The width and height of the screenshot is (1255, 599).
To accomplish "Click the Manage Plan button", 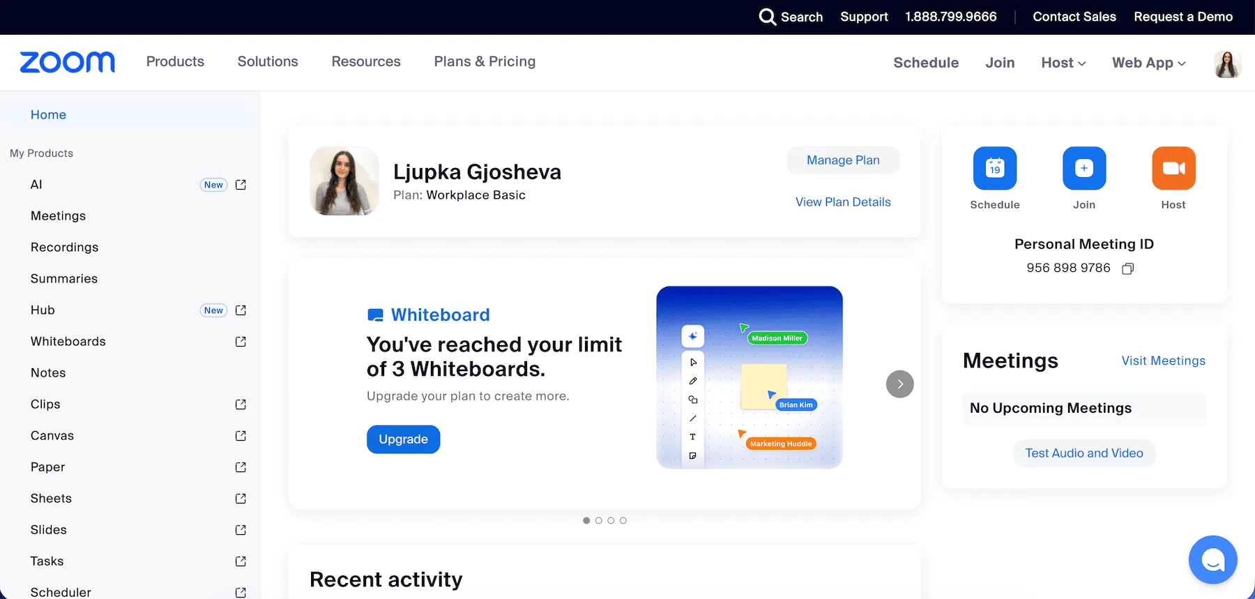I will (x=843, y=160).
